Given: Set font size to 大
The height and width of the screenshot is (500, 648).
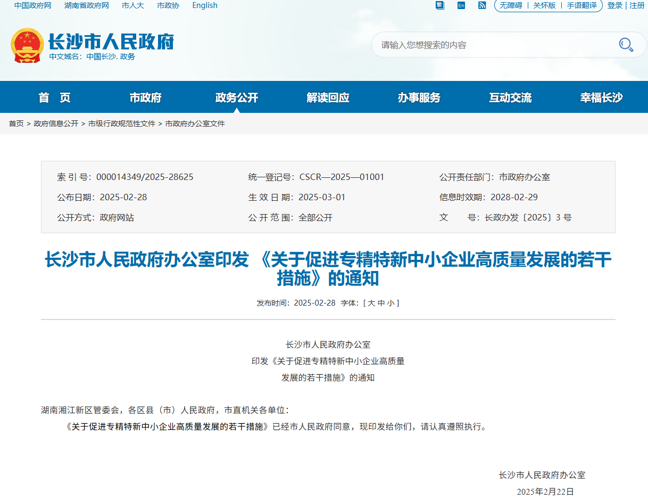Looking at the screenshot, I should coord(370,303).
